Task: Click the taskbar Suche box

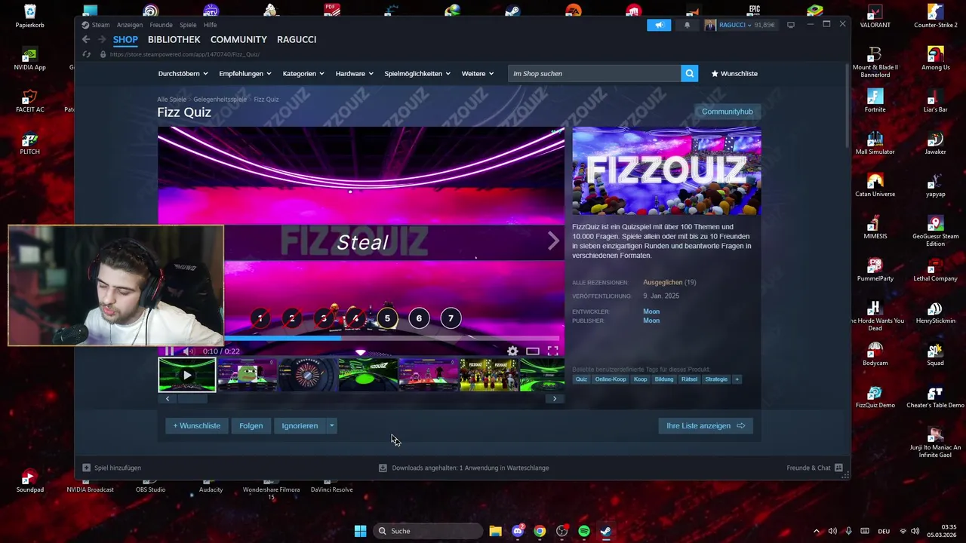Action: 427,531
